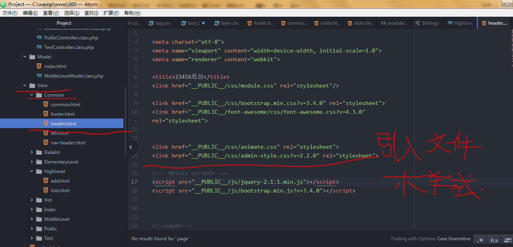Click the HTML5 icon next to nav-header.html
This screenshot has height=247, width=513.
click(46, 143)
